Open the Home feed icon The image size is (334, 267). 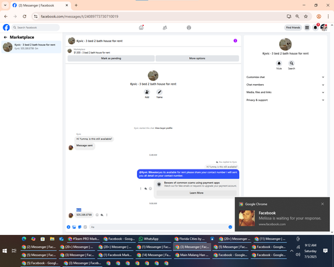click(x=141, y=27)
